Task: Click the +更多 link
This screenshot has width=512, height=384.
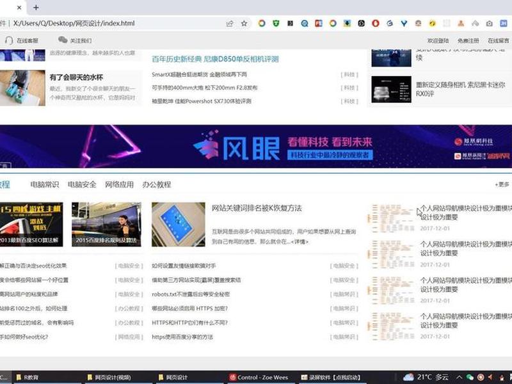Action: [x=502, y=184]
